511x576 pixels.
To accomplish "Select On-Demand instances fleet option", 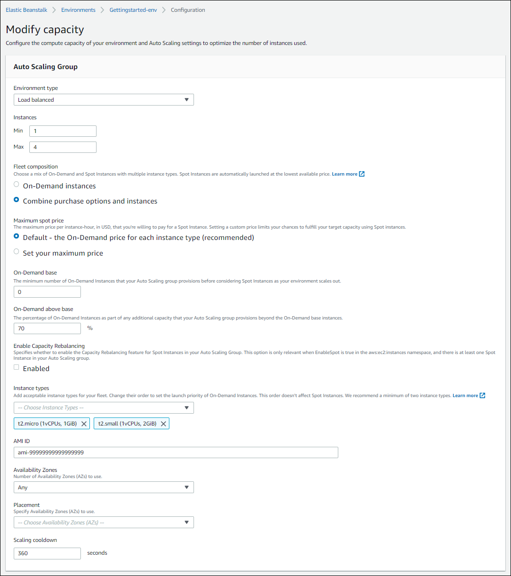I will (x=17, y=185).
